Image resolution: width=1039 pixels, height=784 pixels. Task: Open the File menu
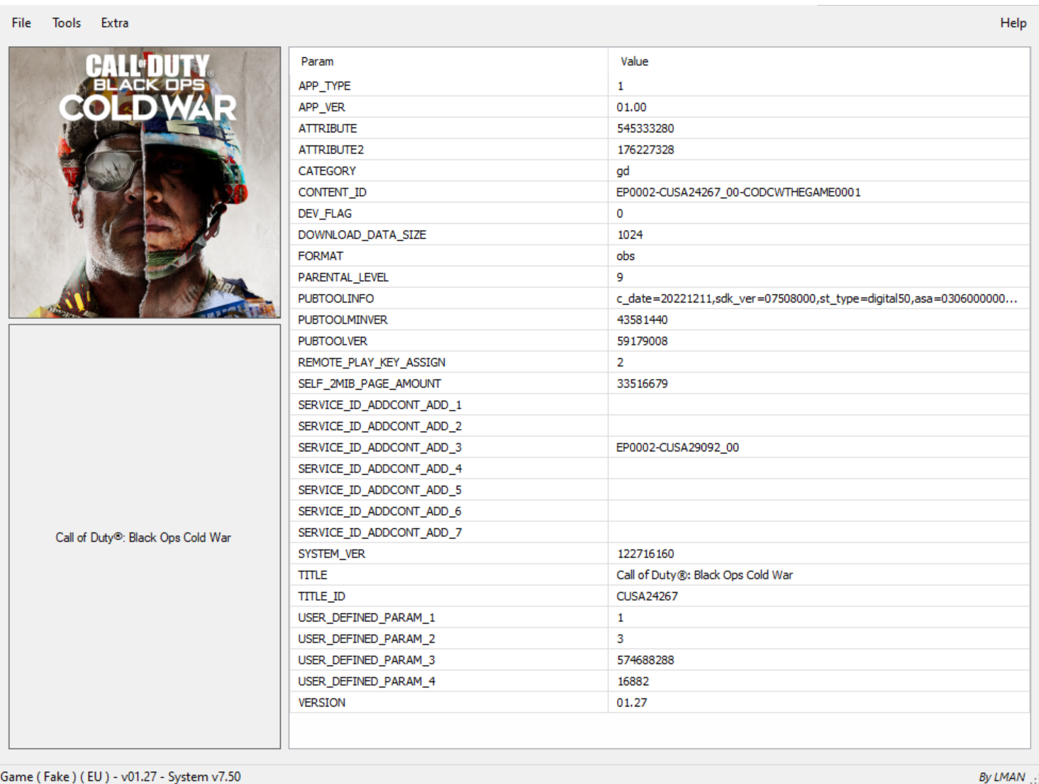click(21, 23)
